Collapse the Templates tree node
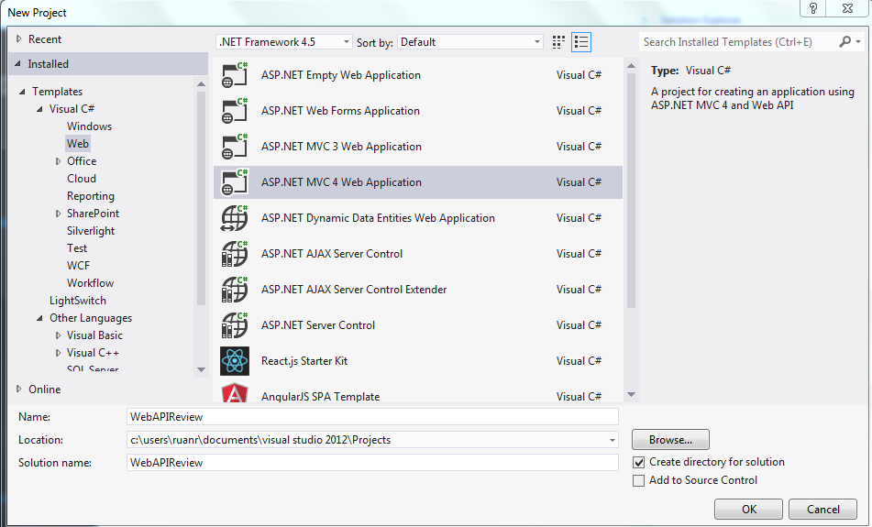872x527 pixels. (x=22, y=92)
